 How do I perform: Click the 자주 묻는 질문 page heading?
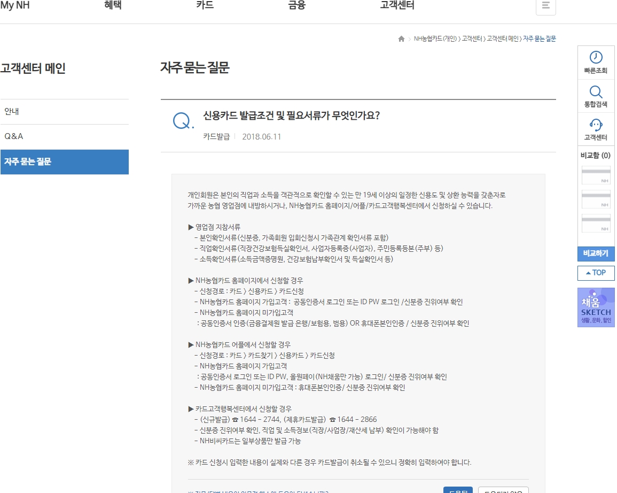coord(195,68)
